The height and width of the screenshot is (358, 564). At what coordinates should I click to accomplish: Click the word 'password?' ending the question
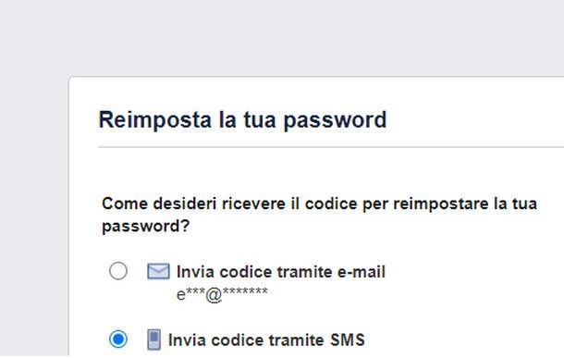click(x=146, y=227)
